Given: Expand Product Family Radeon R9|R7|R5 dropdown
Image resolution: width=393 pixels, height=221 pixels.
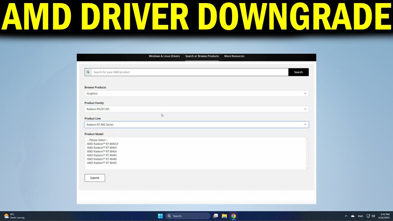Looking at the screenshot, I should (x=196, y=109).
